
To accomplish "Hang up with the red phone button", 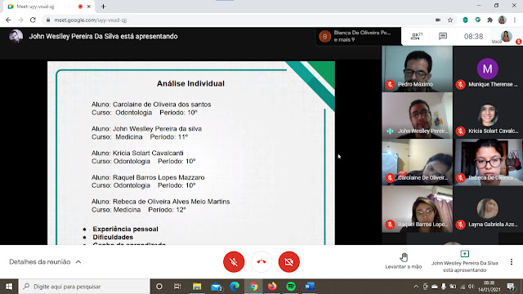I will point(261,261).
